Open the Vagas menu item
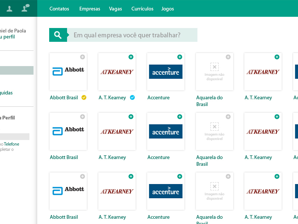 (115, 9)
